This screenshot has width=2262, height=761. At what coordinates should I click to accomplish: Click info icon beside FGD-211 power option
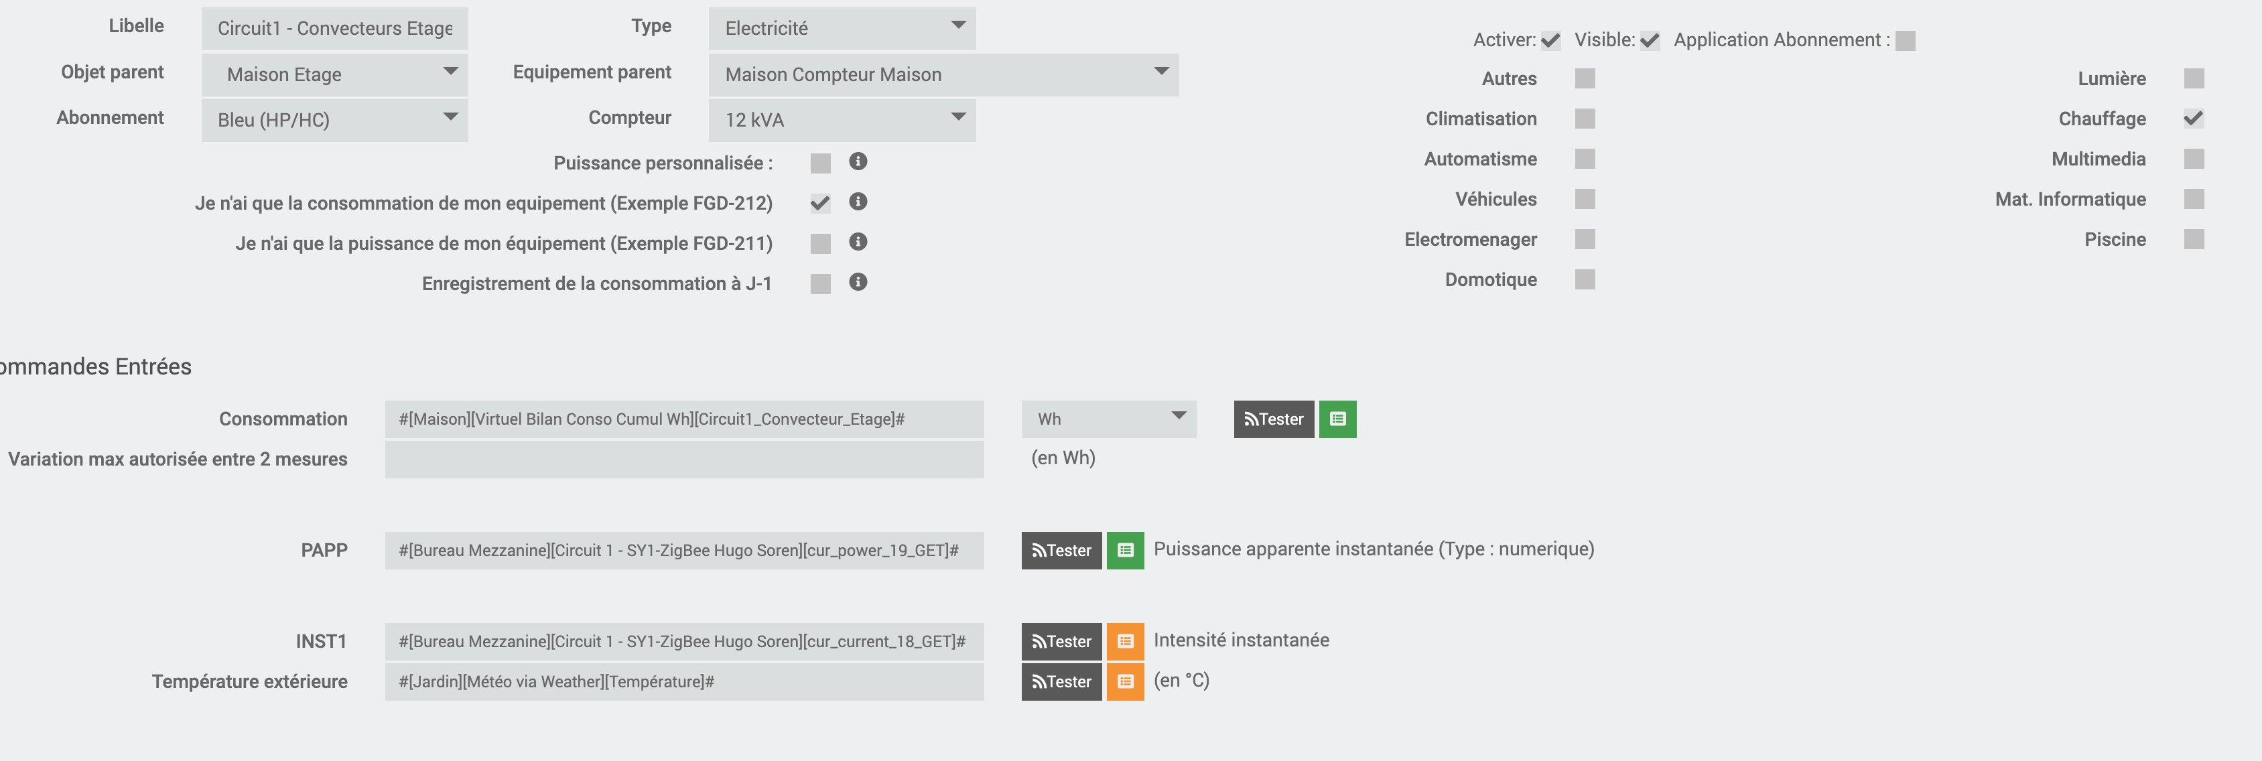coord(858,243)
